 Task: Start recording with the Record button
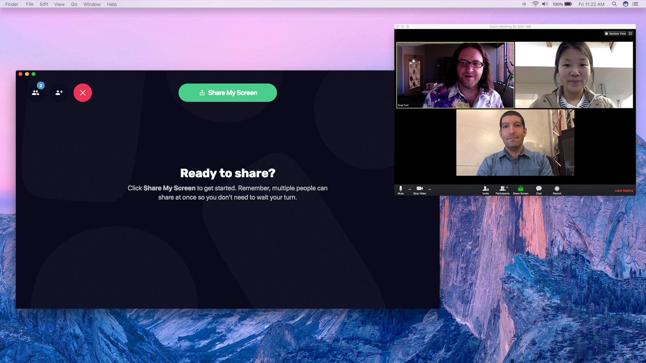(557, 190)
